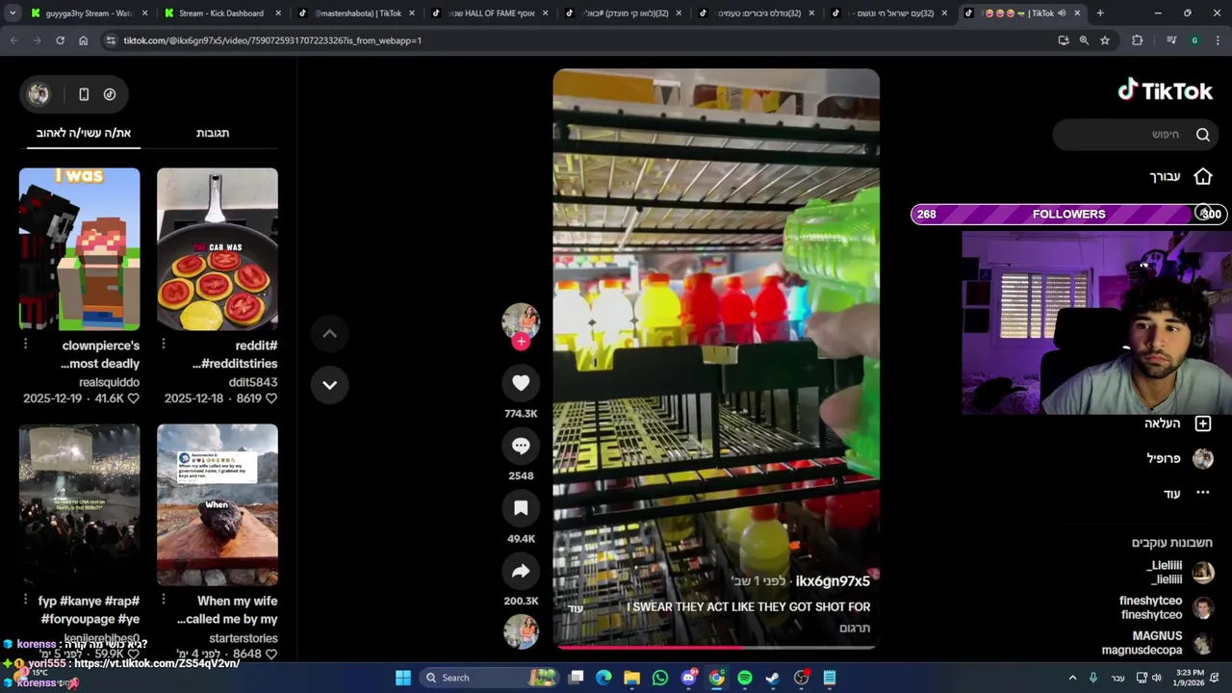Open followed account MAGNUS magnusdecopa

1158,643
